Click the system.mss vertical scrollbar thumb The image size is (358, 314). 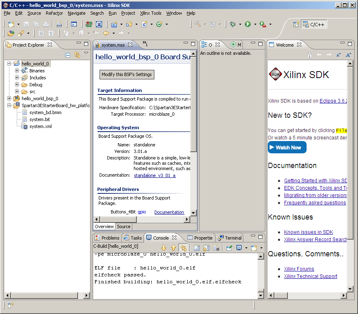[193, 104]
